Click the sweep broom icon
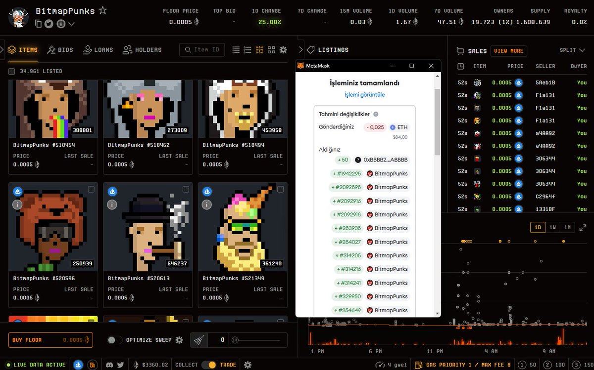Image resolution: width=594 pixels, height=370 pixels. (198, 340)
